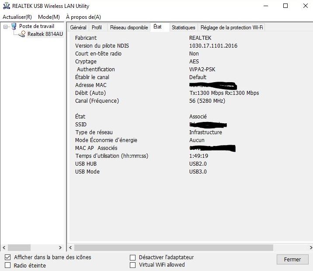313x271 pixels.
Task: Click the Temps d'utilisation (hh:mm:ss) label
Action: coord(112,156)
